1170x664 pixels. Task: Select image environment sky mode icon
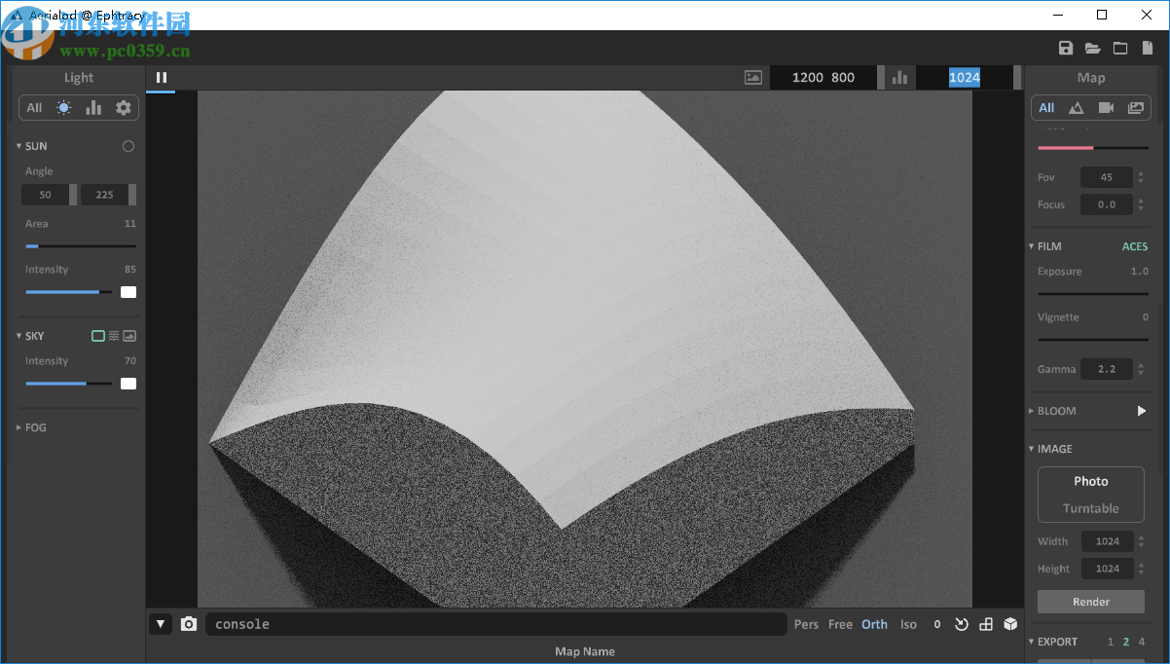tap(129, 336)
